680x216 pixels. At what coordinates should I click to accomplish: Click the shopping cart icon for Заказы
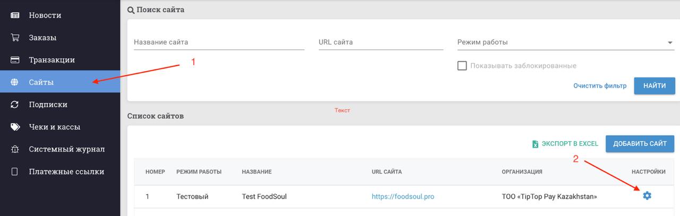pyautogui.click(x=15, y=38)
